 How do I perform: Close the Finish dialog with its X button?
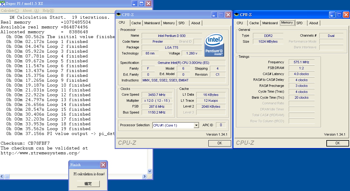(103, 165)
